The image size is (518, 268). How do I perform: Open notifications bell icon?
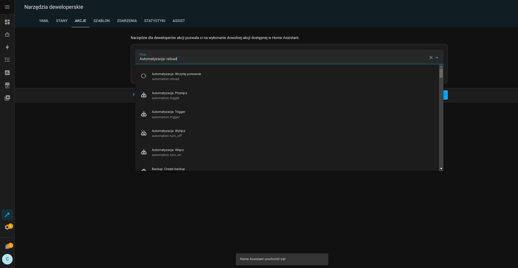tap(7, 247)
